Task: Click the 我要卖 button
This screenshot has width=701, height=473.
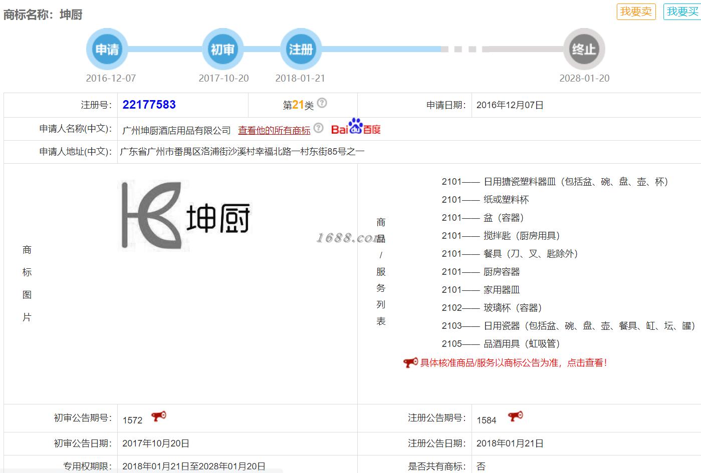Action: click(636, 12)
